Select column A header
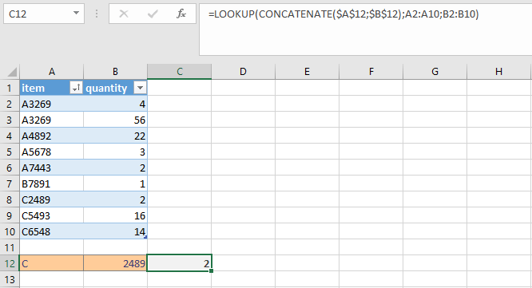This screenshot has height=288, width=532. [x=52, y=72]
